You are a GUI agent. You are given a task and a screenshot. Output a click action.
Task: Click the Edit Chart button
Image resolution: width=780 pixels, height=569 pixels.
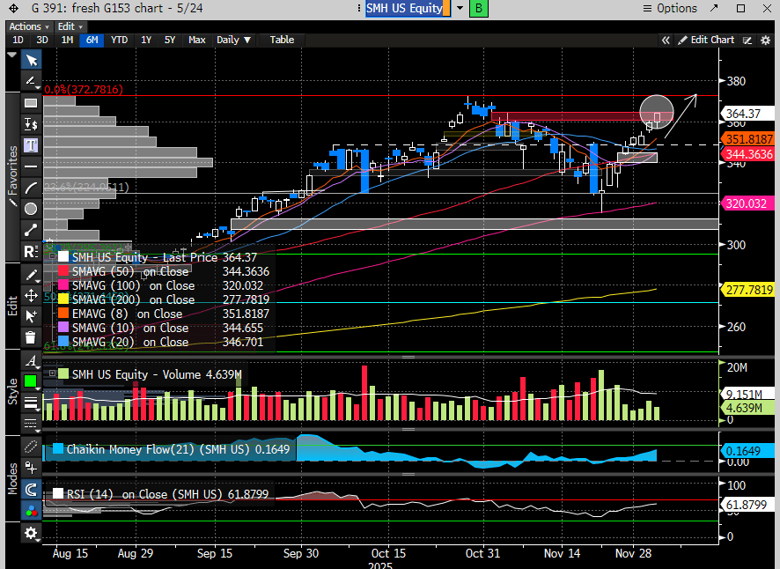click(x=707, y=41)
